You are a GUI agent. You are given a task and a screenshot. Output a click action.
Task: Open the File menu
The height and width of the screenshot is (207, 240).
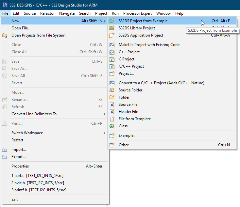(5, 13)
